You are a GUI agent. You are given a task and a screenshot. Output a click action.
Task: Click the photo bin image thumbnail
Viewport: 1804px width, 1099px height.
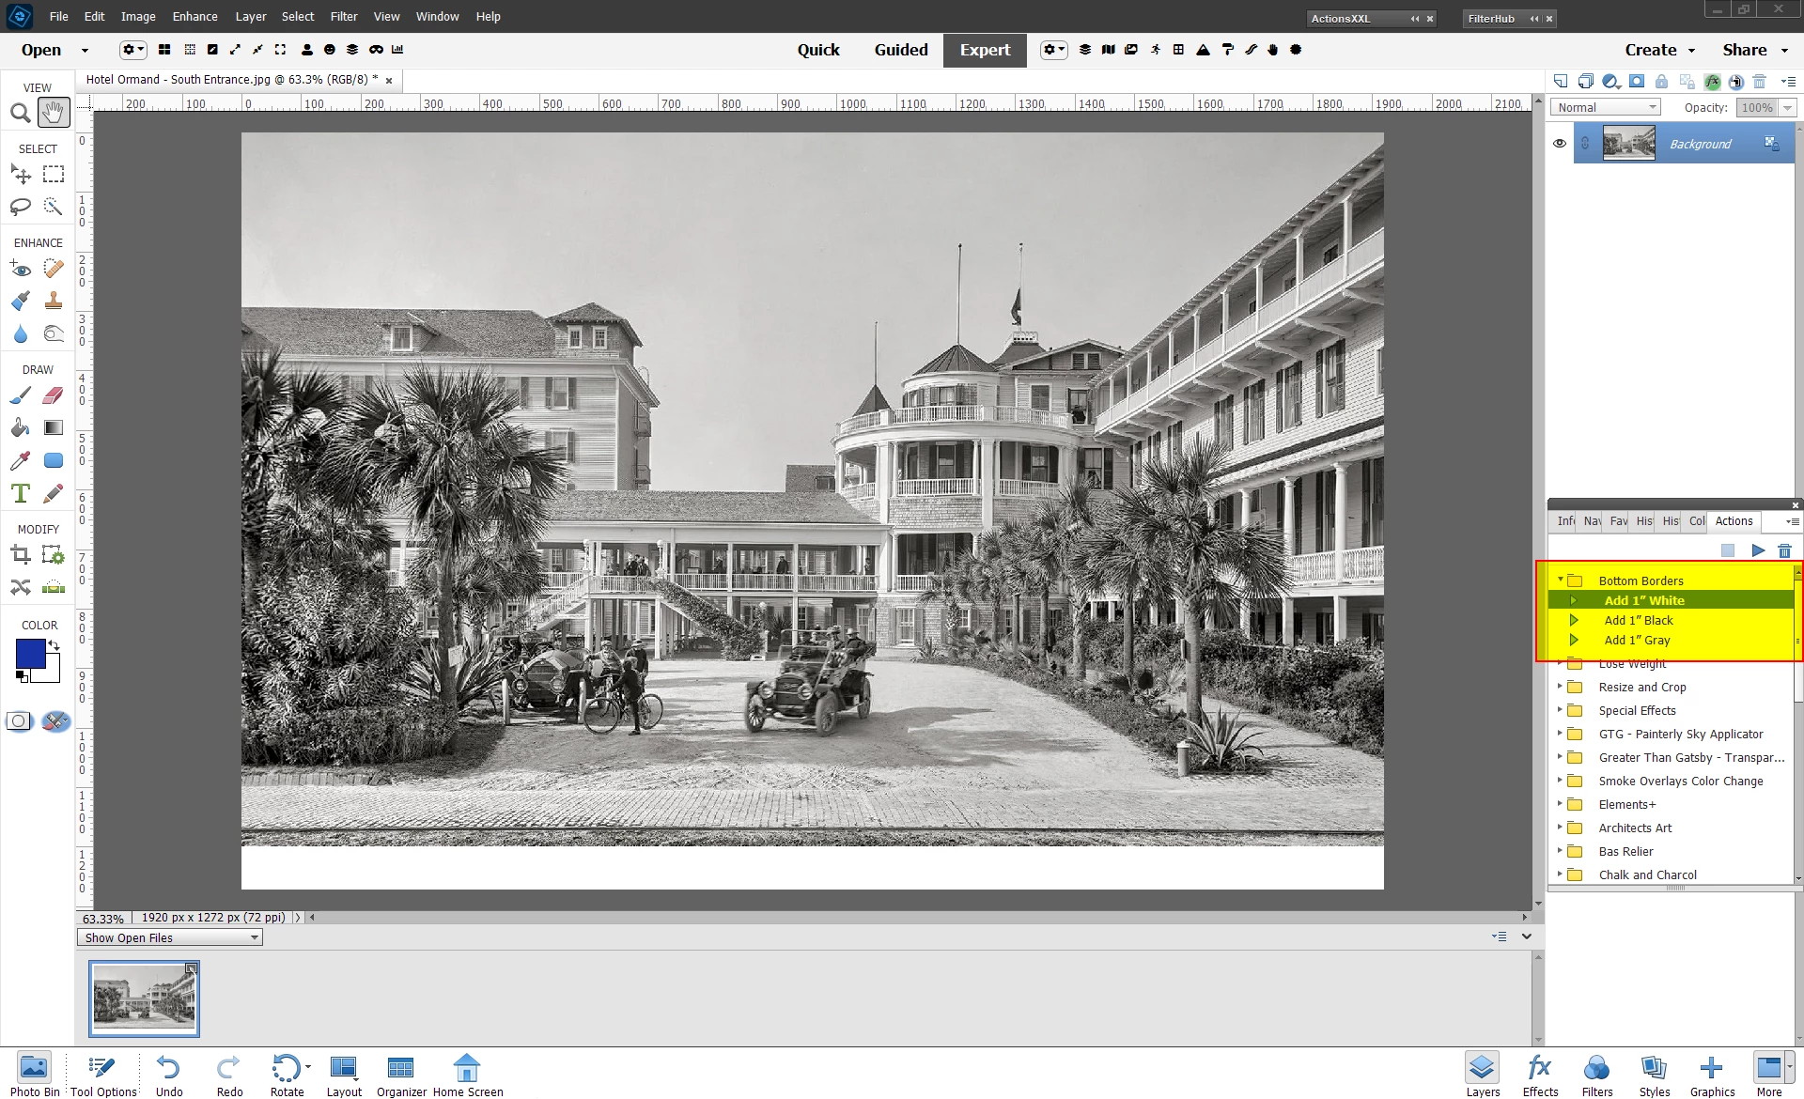pyautogui.click(x=144, y=998)
